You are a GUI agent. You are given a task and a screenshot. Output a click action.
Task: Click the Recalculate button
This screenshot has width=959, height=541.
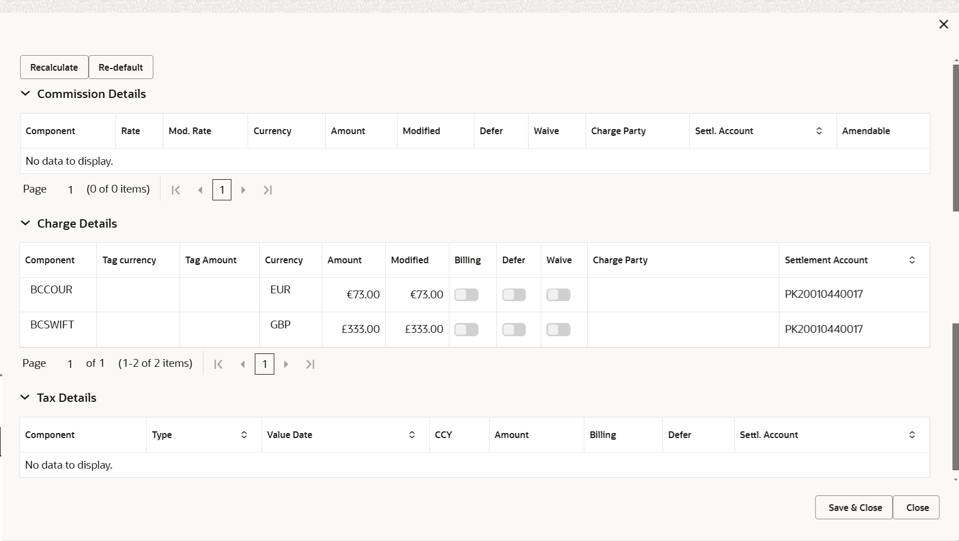54,67
